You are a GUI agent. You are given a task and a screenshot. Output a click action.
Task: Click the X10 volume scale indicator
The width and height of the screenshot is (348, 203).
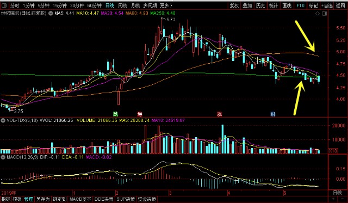tap(333, 151)
